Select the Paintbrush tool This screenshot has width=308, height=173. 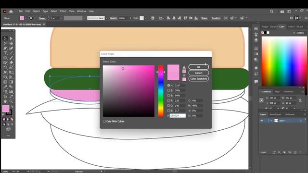[x=11, y=58]
